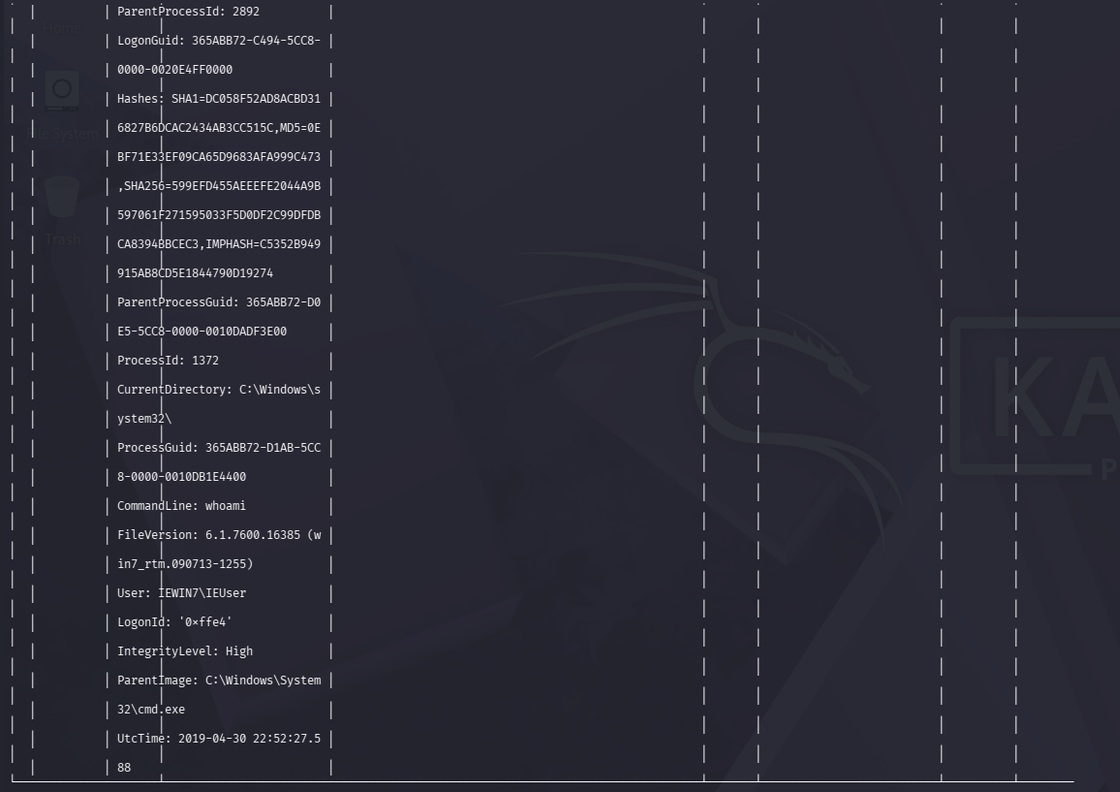1120x792 pixels.
Task: Click the "LogonId: '0×ffe4'" line
Action: tap(174, 622)
